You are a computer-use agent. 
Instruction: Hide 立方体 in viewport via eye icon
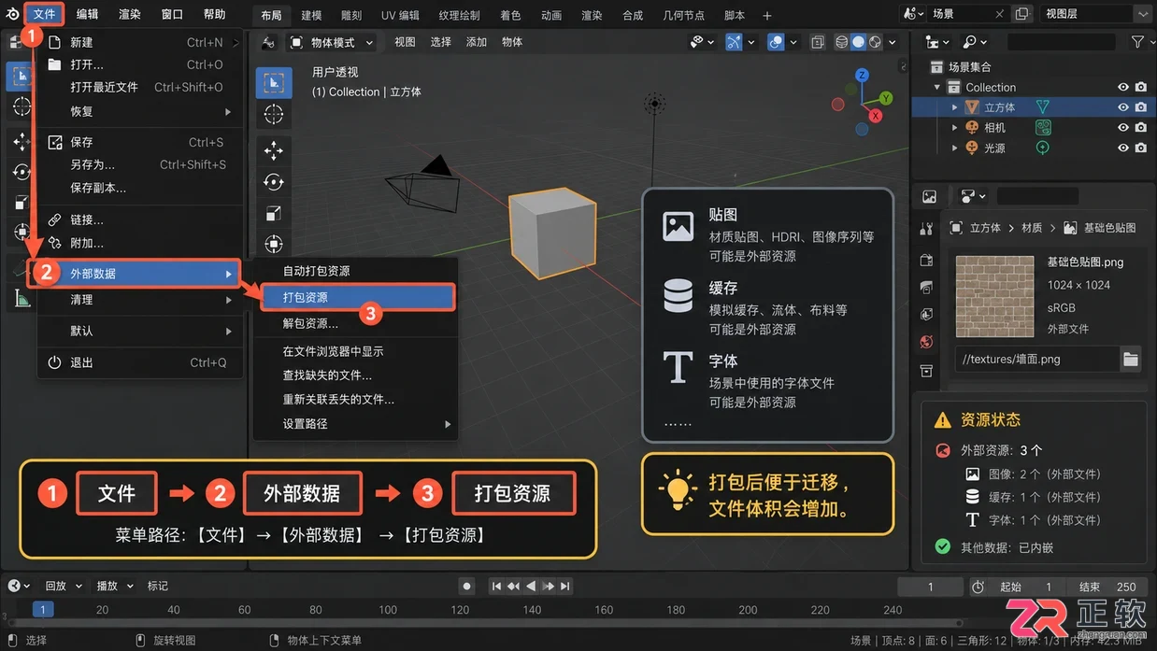point(1123,107)
